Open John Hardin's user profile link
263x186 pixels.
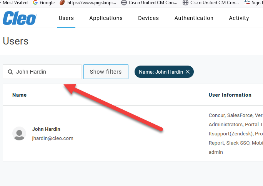click(46, 129)
